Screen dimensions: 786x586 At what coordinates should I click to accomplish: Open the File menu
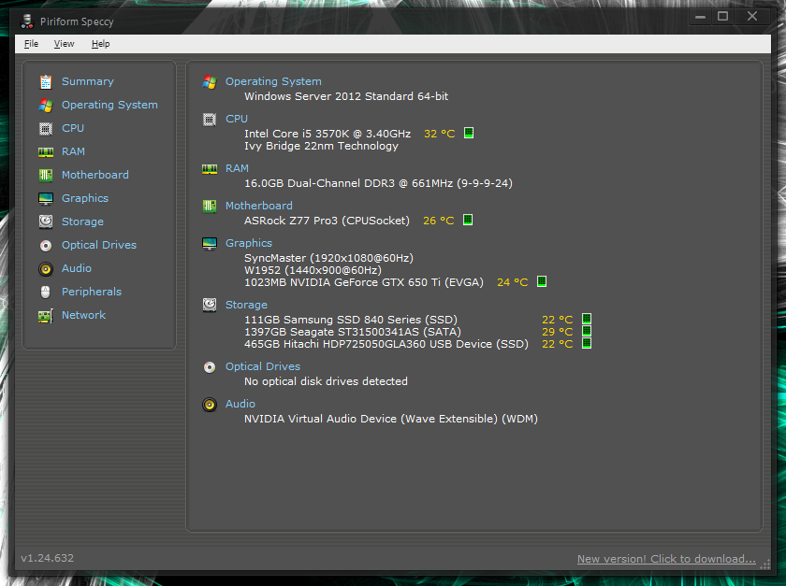[31, 44]
